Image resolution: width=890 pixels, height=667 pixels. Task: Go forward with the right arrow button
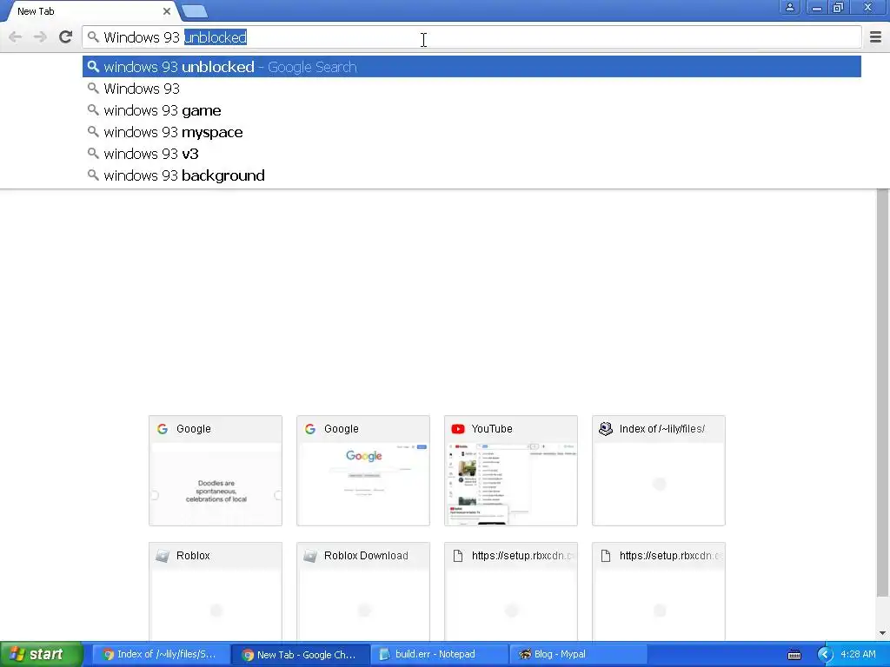(x=40, y=37)
